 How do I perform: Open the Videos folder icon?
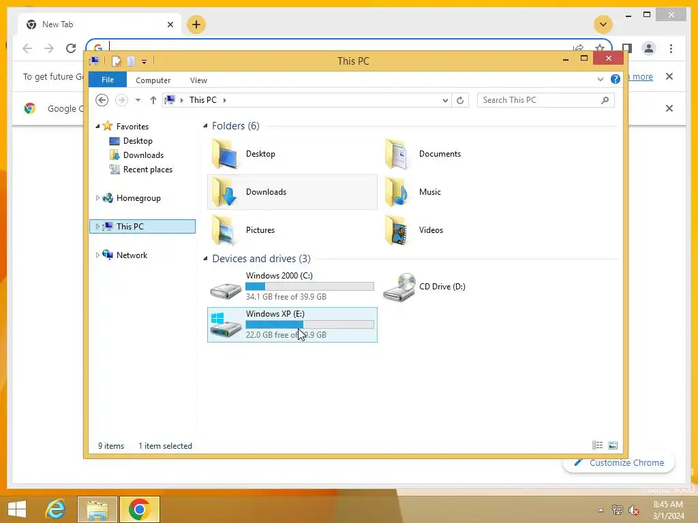(397, 230)
